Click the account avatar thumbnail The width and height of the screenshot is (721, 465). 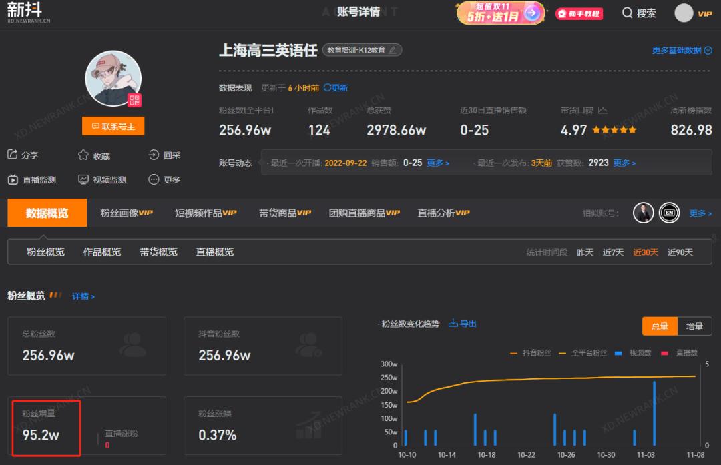point(113,78)
